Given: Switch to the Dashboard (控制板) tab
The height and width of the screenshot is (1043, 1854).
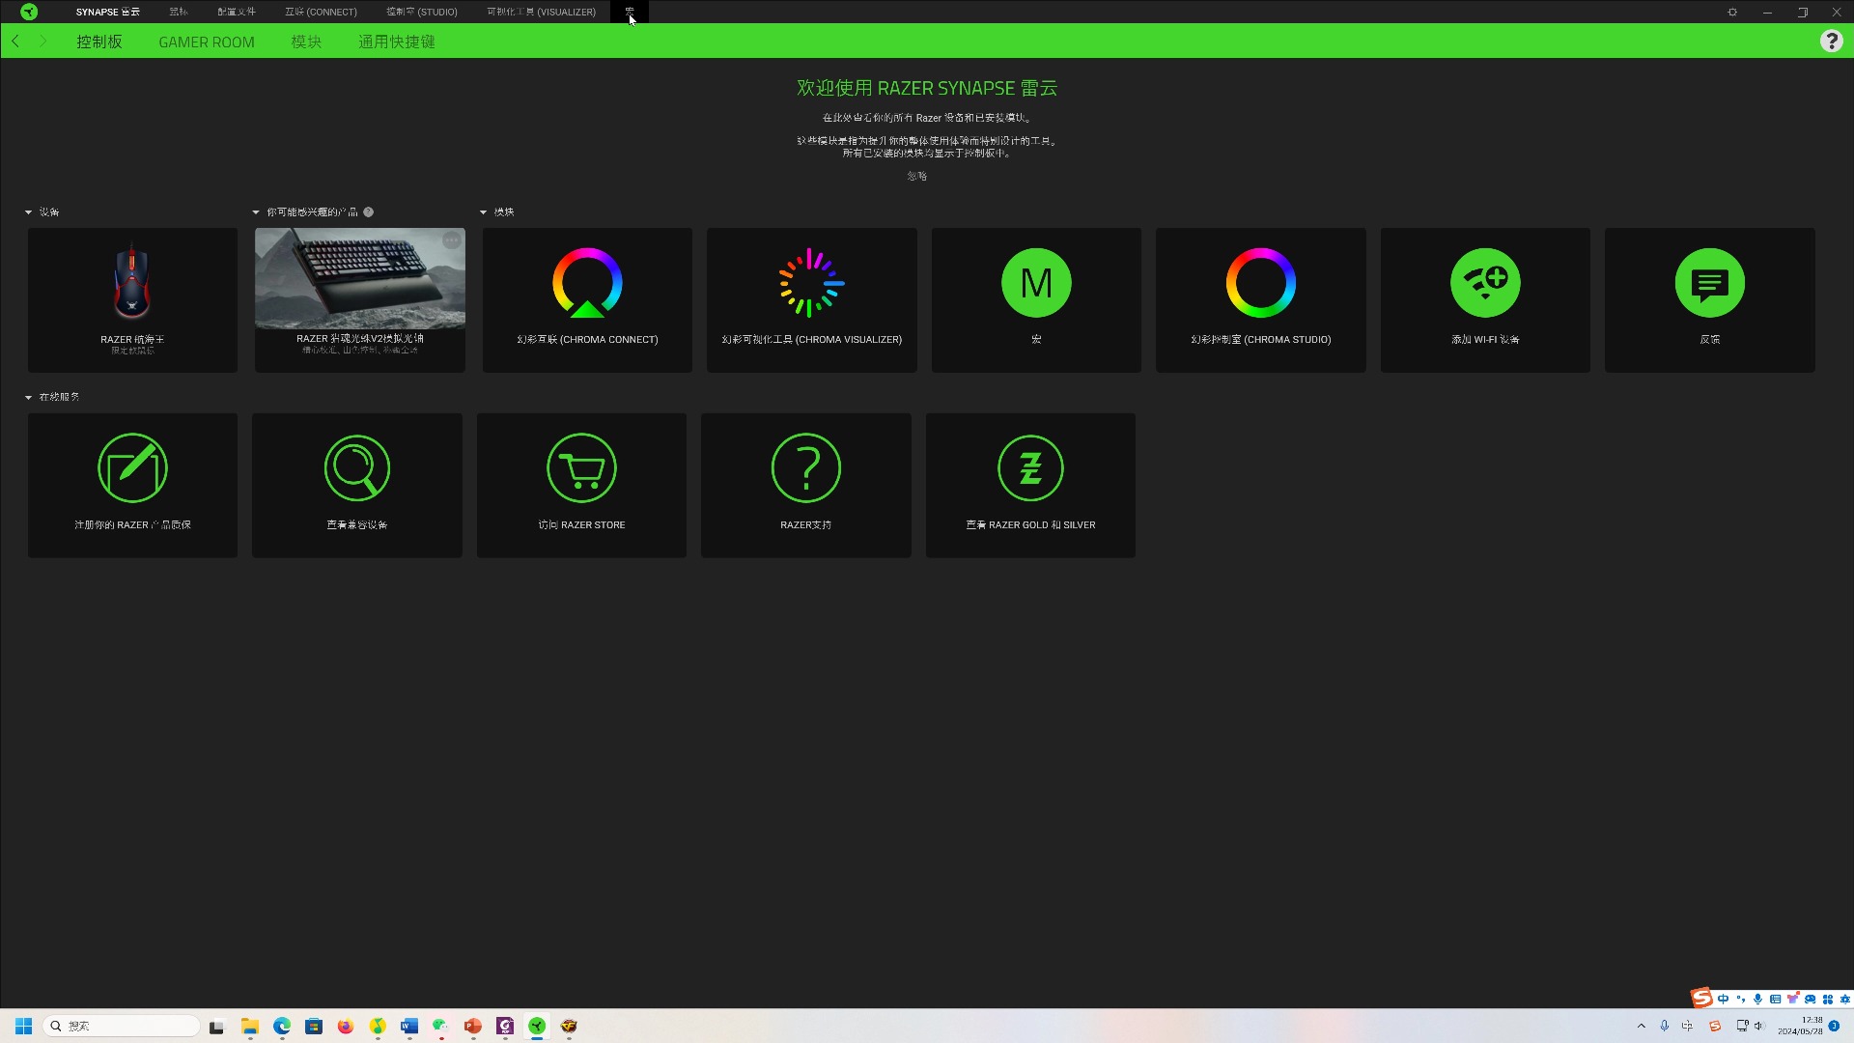Looking at the screenshot, I should pyautogui.click(x=99, y=42).
